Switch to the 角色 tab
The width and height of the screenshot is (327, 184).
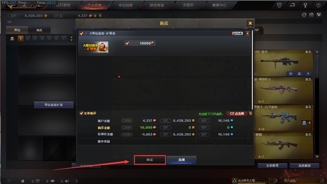[x=39, y=30]
